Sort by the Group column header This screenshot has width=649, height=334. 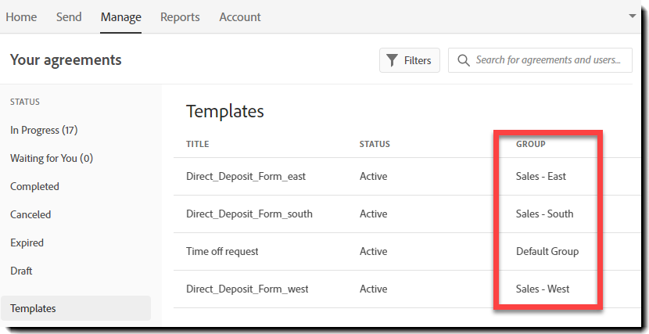click(x=531, y=144)
